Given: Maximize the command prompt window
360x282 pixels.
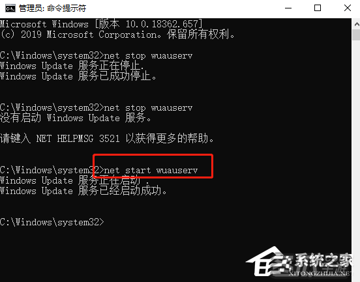Looking at the screenshot, I should pyautogui.click(x=318, y=8).
